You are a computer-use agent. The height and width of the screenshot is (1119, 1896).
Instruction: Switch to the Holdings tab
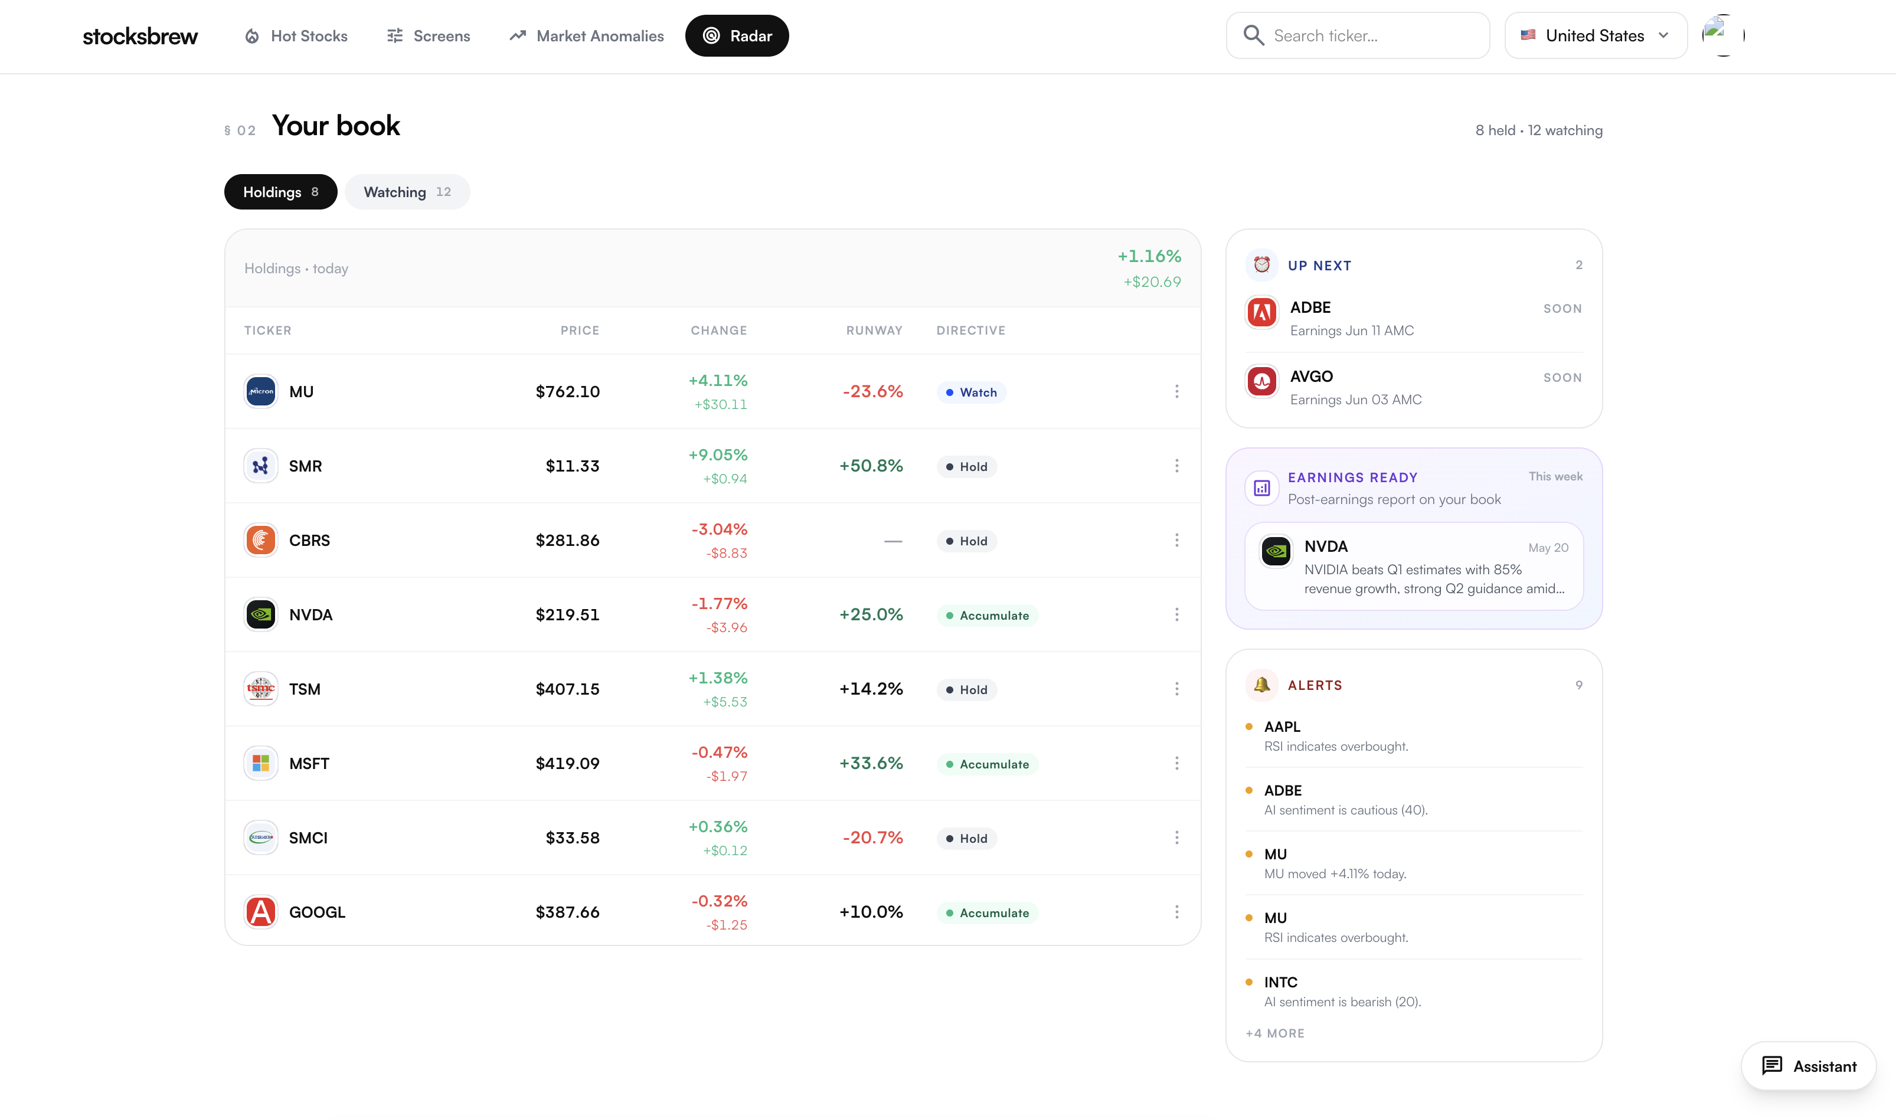pyautogui.click(x=280, y=192)
